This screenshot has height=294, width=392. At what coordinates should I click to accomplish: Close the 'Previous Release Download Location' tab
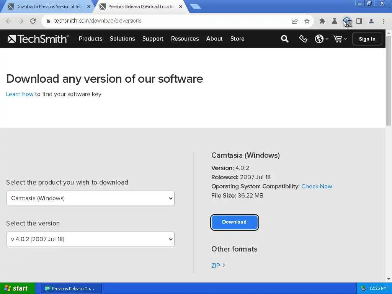181,7
